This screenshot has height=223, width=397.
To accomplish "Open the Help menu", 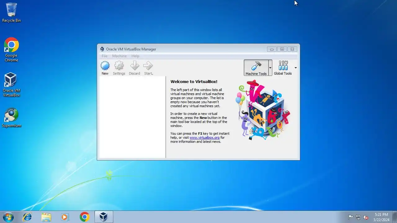I will (135, 56).
